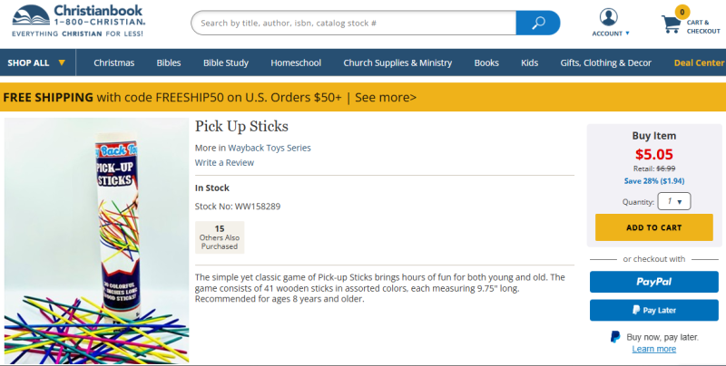The width and height of the screenshot is (726, 366).
Task: Focus the search text field
Action: 354,23
